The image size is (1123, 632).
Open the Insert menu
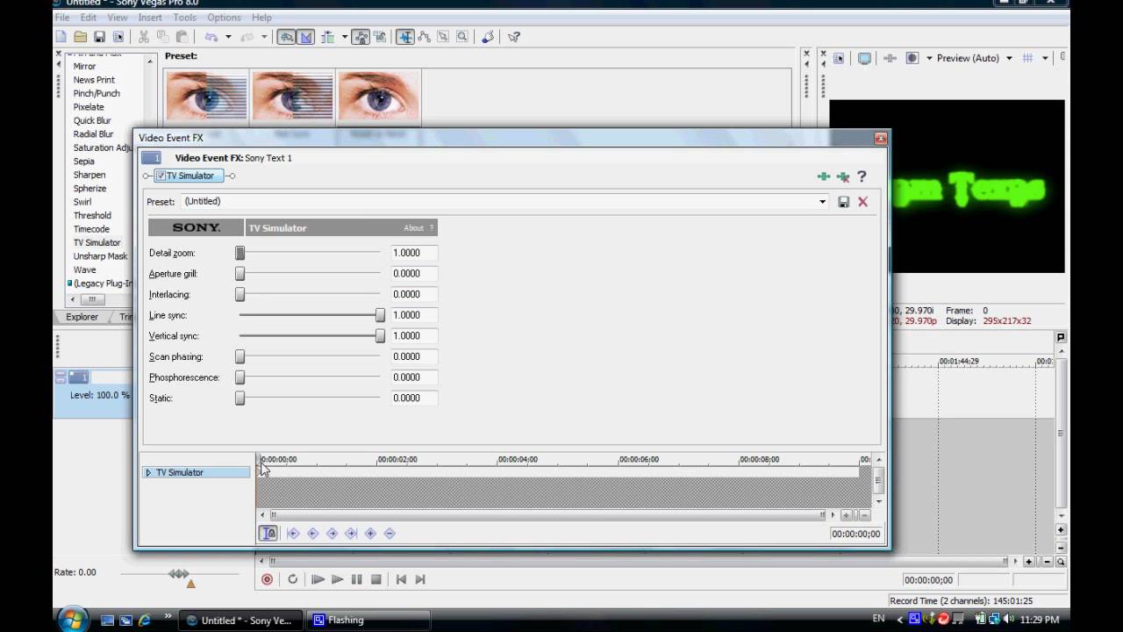click(150, 18)
